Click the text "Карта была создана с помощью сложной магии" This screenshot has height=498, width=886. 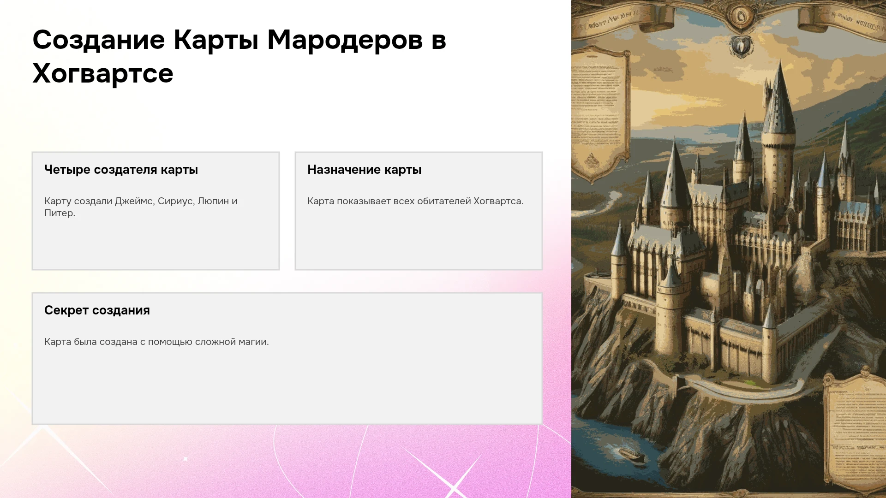click(x=156, y=342)
